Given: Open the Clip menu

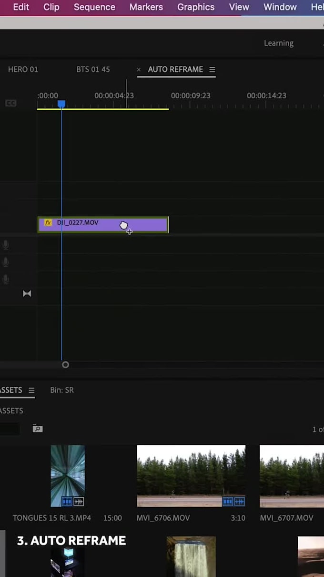Looking at the screenshot, I should pos(51,7).
